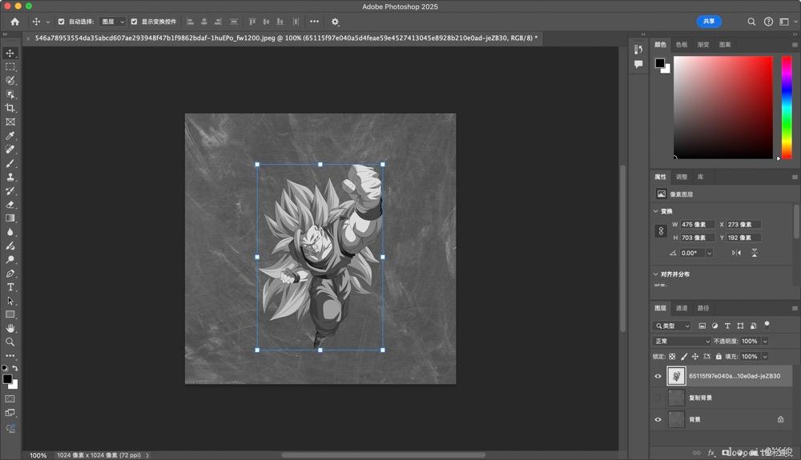801x460 pixels.
Task: Open the 正常 blend mode dropdown
Action: click(681, 341)
